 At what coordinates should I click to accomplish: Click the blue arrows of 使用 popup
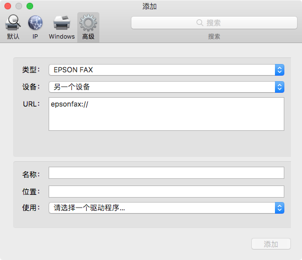point(279,208)
